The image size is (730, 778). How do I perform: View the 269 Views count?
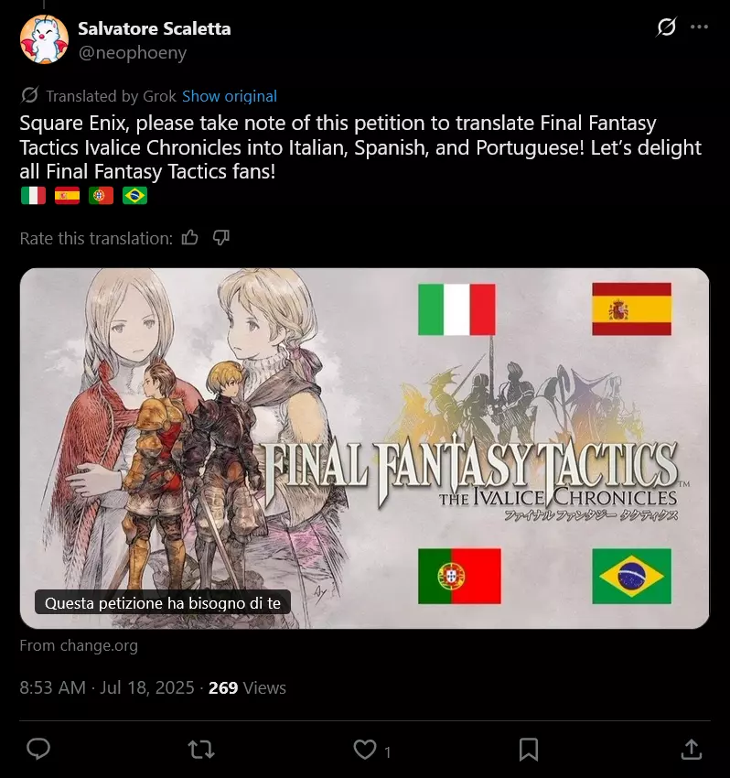pyautogui.click(x=247, y=687)
